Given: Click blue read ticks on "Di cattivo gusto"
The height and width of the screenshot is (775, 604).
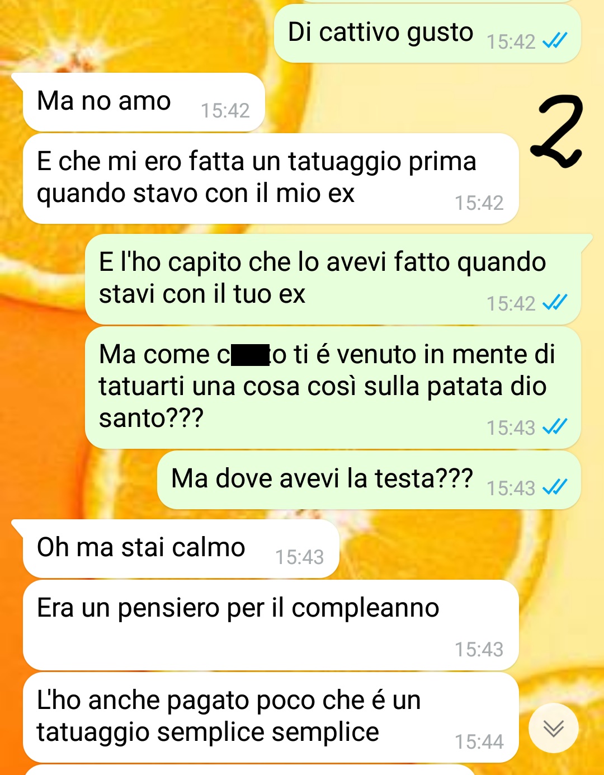Looking at the screenshot, I should tap(555, 41).
